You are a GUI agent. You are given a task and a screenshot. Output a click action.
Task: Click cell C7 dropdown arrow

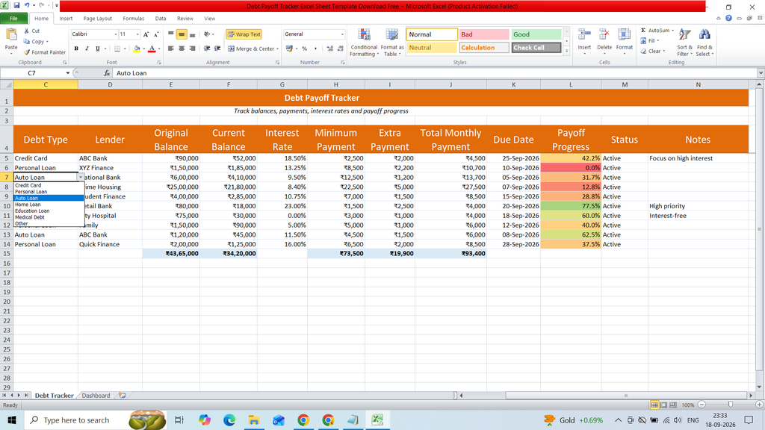click(81, 178)
